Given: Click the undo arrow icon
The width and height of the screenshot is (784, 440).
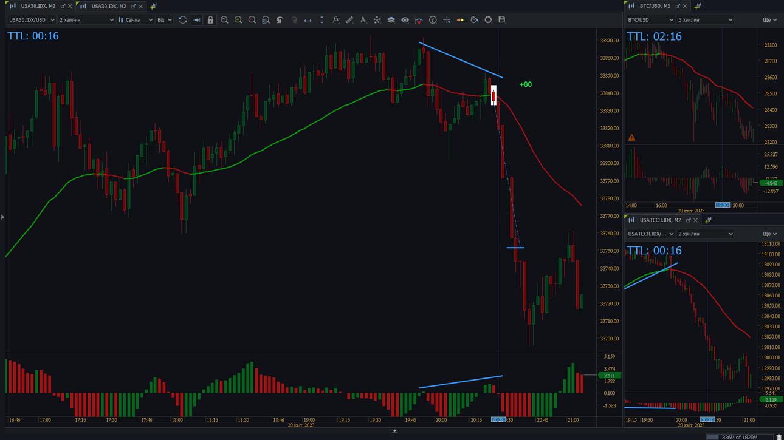Looking at the screenshot, I should tap(280, 20).
